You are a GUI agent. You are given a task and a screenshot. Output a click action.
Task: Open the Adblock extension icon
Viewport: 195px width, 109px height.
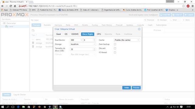[188, 6]
